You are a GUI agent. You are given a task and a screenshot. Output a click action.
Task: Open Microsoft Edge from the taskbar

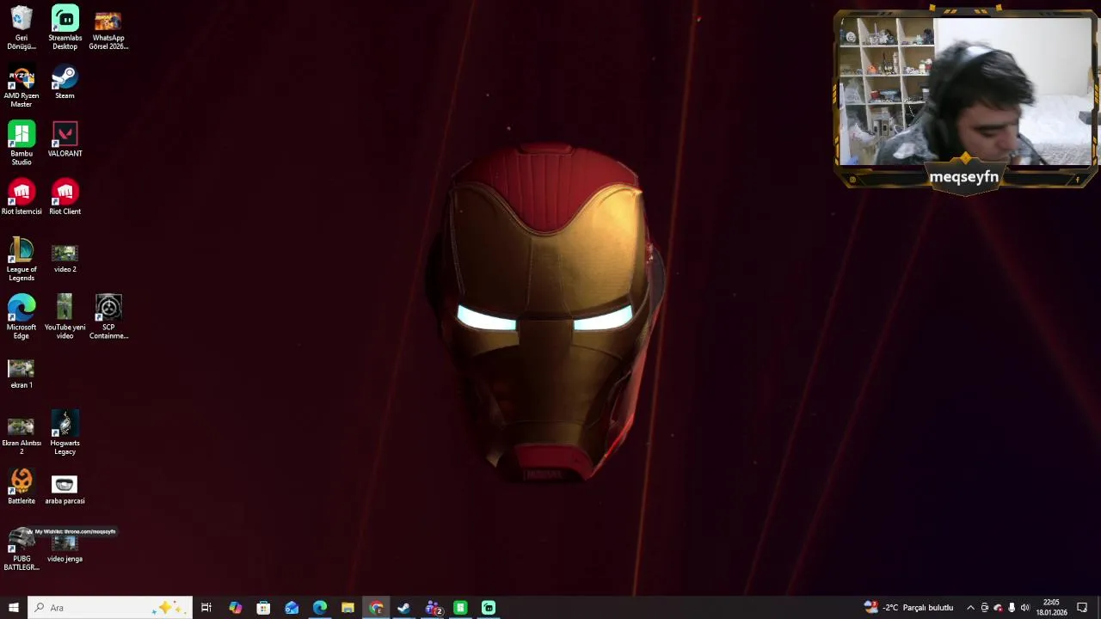point(320,608)
